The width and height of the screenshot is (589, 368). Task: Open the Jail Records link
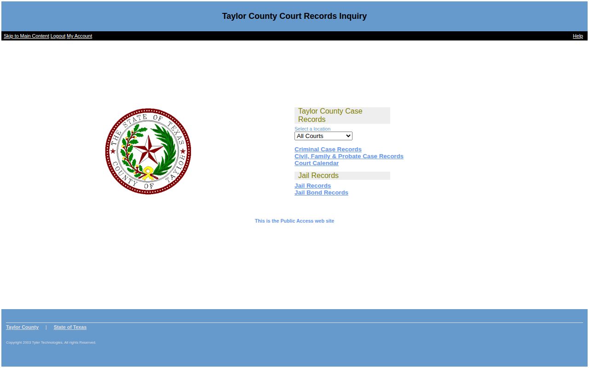click(x=312, y=186)
